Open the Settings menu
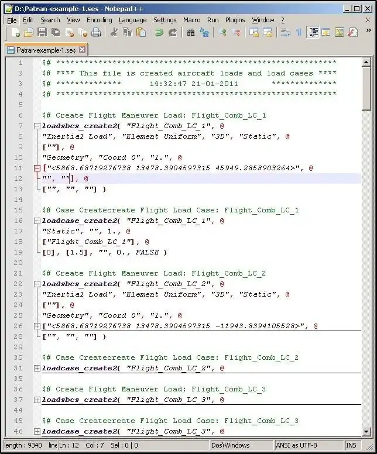 pos(165,20)
